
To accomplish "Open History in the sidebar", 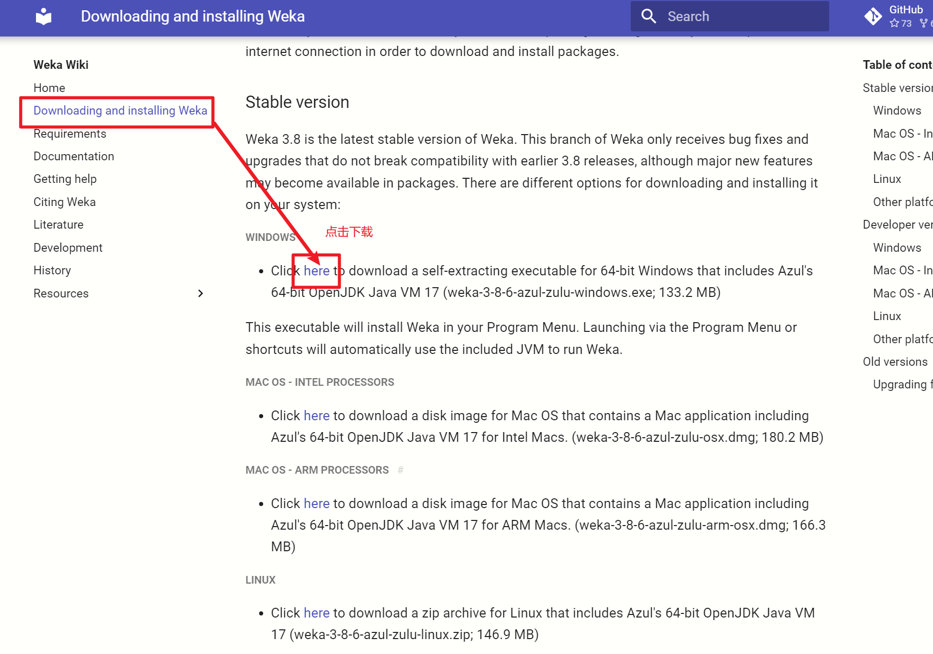I will 52,270.
